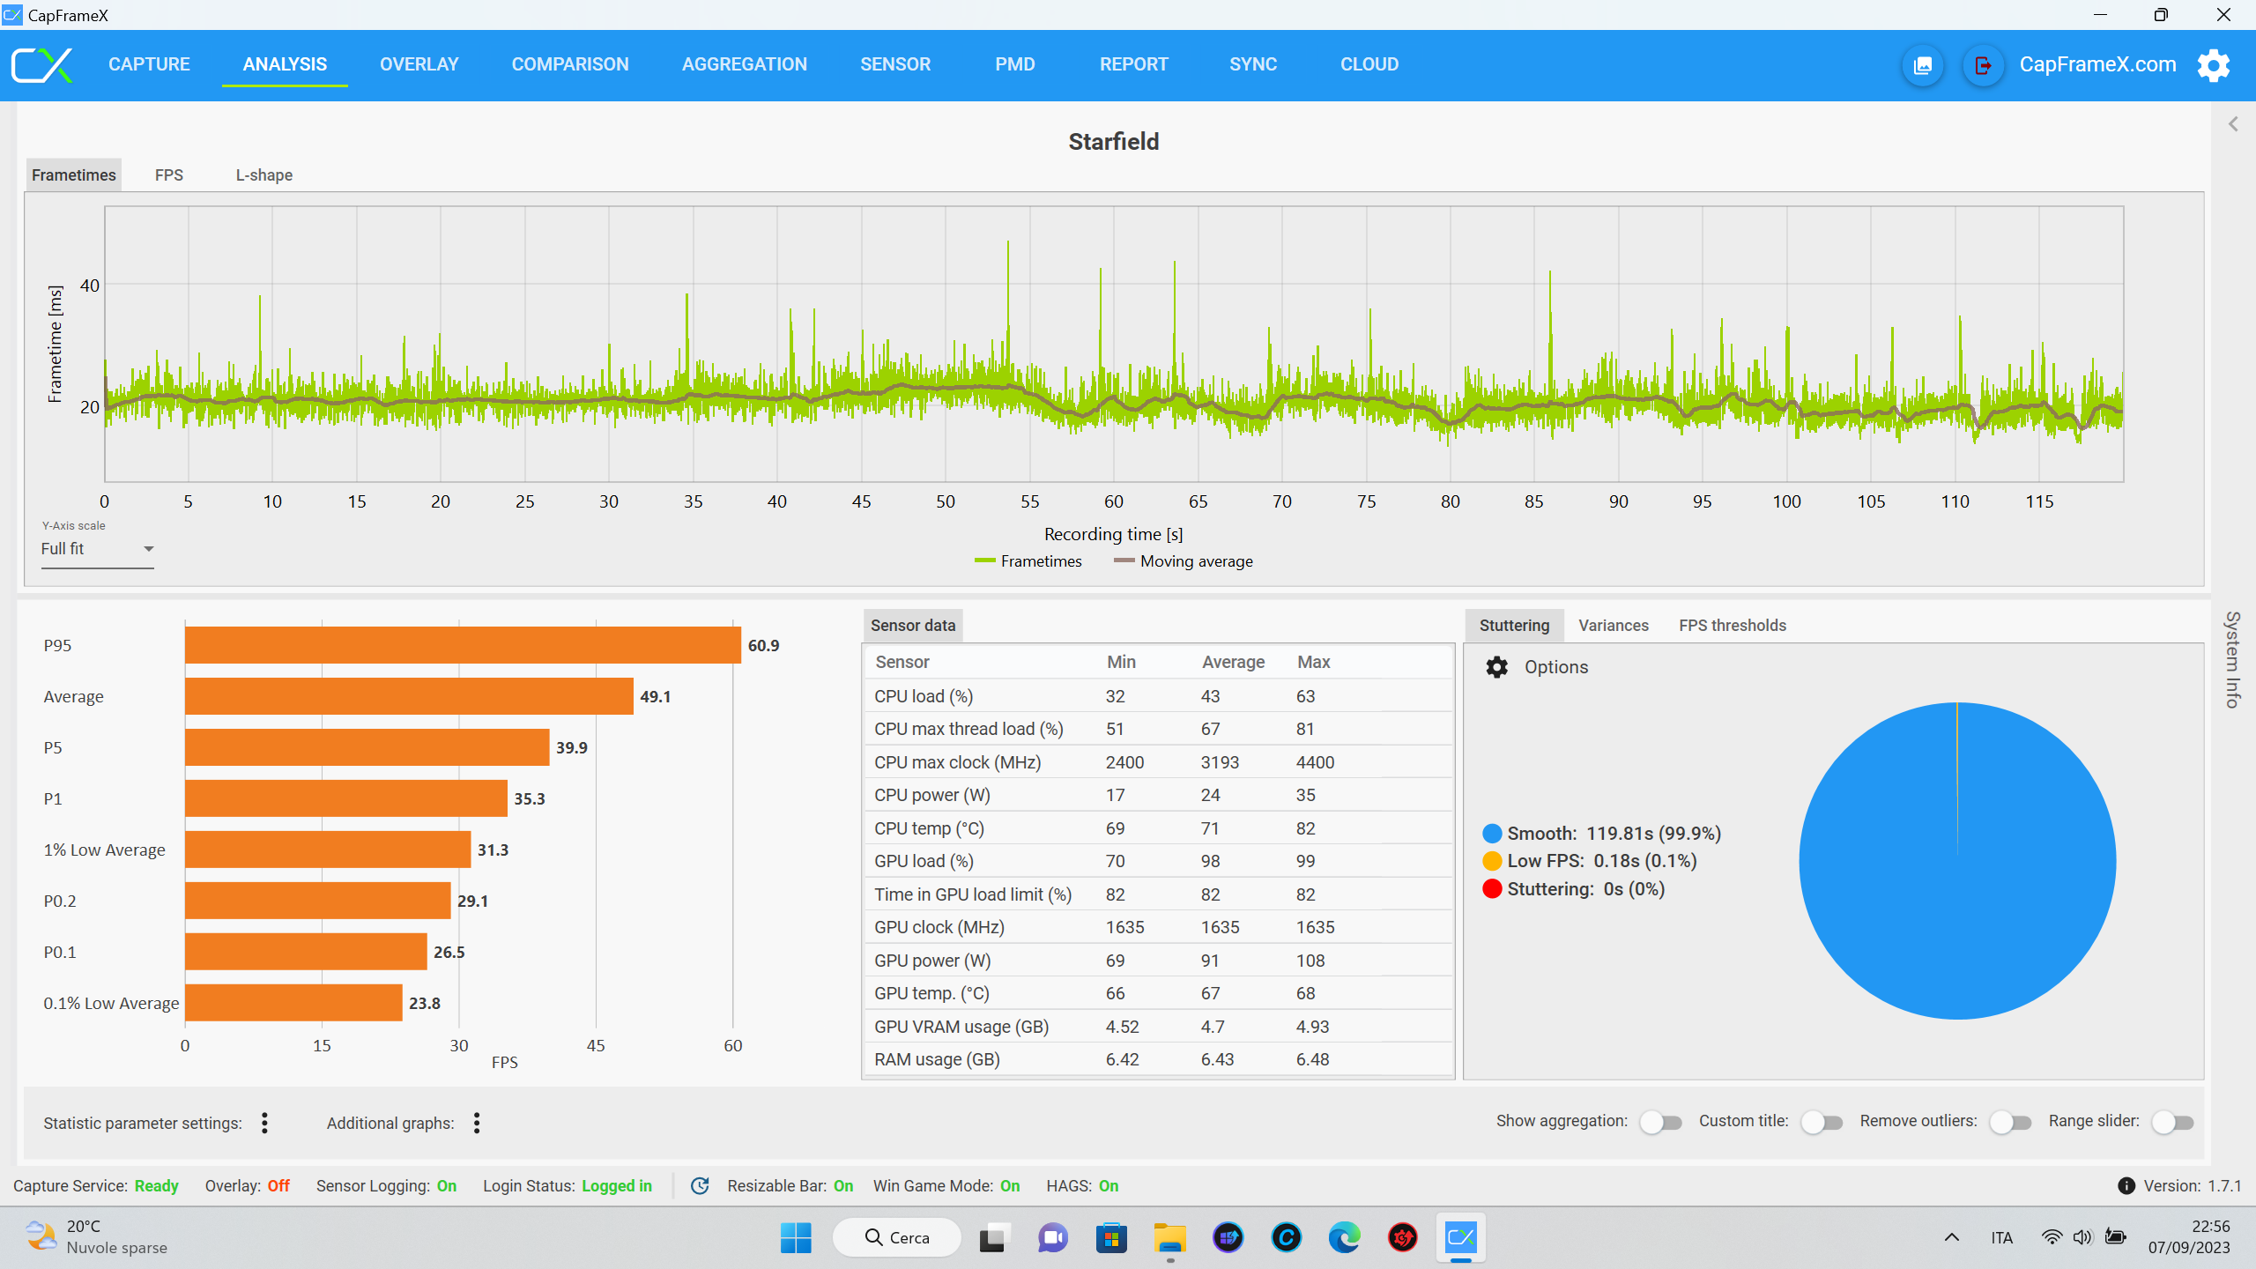Screen dimensions: 2256x1269
Task: Click the Low FPS orange legend dot
Action: click(1492, 861)
